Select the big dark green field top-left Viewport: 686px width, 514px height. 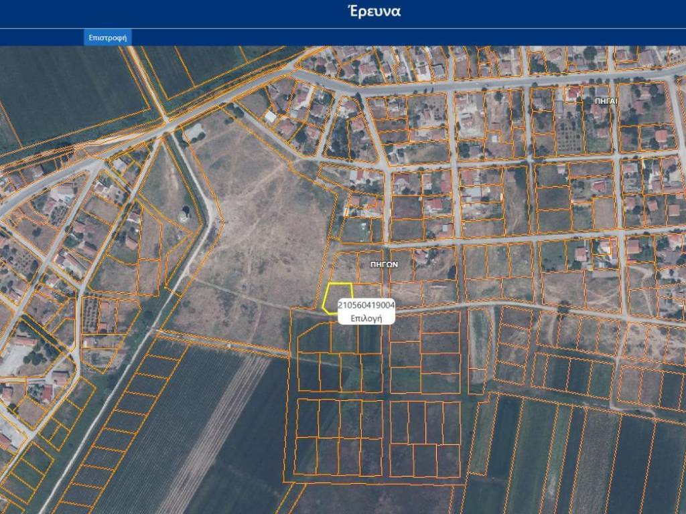click(67, 94)
